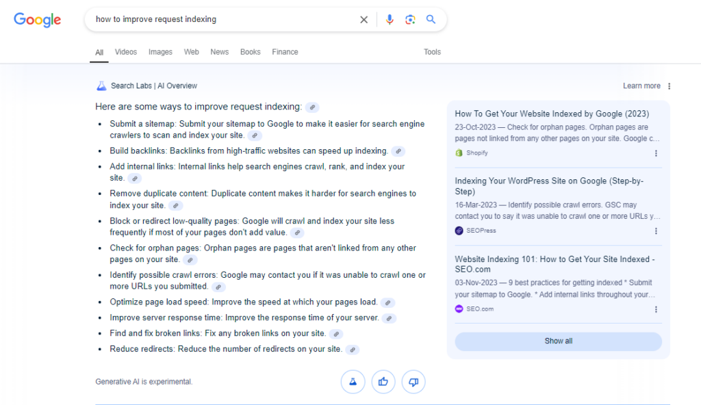701x405 pixels.
Task: Open the three-dot menu on the Shopify card
Action: pos(656,153)
